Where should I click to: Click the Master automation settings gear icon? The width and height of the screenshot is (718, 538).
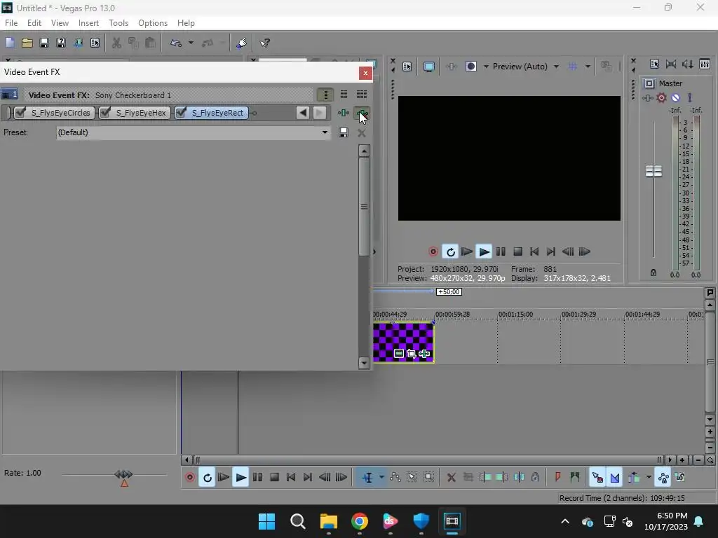click(x=661, y=98)
